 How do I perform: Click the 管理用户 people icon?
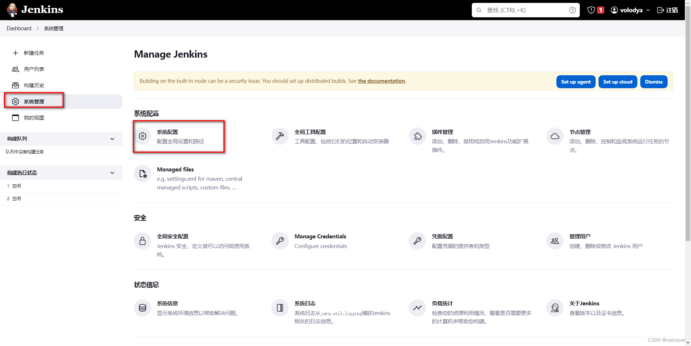[x=555, y=241]
